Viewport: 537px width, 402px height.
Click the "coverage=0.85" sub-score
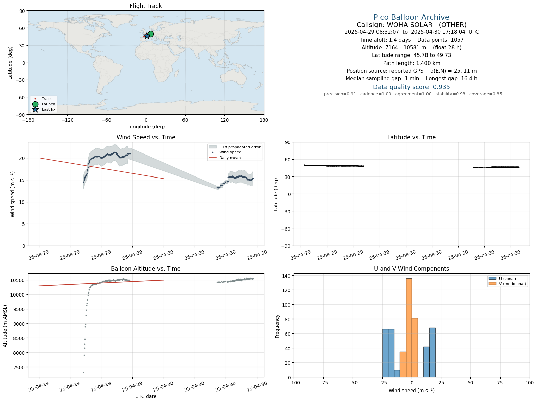point(486,94)
